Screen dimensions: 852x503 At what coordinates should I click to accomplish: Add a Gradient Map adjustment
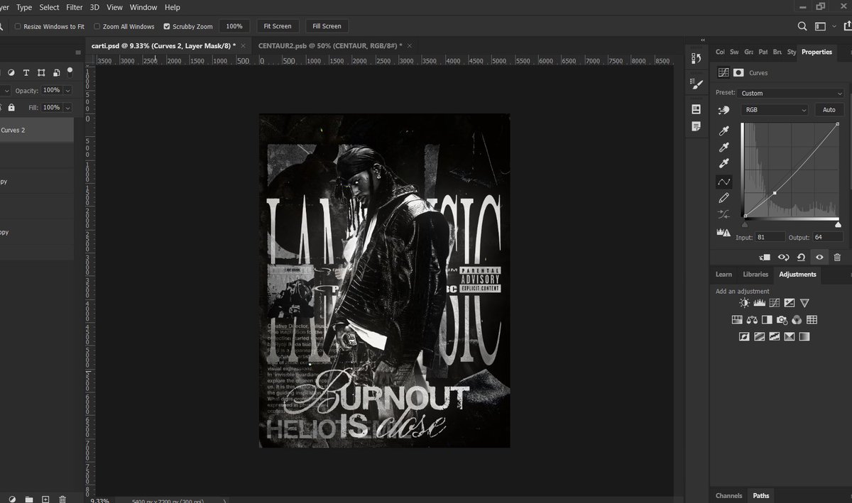coord(804,337)
